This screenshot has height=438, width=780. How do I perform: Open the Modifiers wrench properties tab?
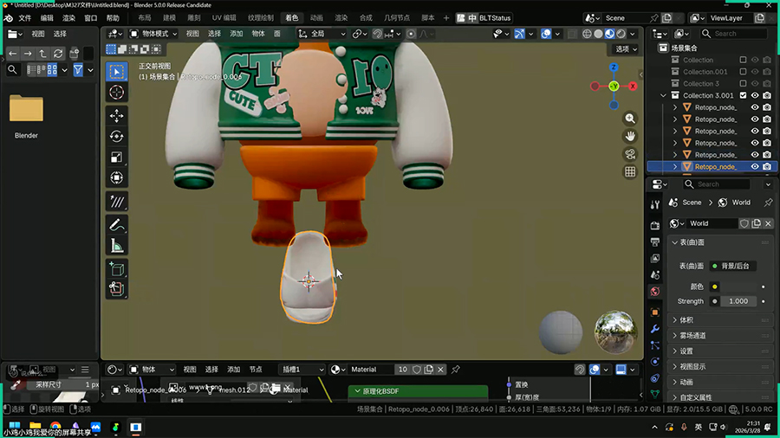coord(655,330)
